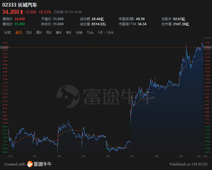Click the 已收盘 07/23 16:08 status
The height and width of the screenshot is (170, 212).
pyautogui.click(x=68, y=12)
